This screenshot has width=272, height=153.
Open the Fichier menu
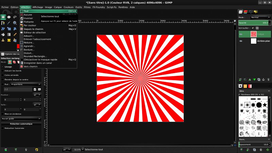[5, 7]
